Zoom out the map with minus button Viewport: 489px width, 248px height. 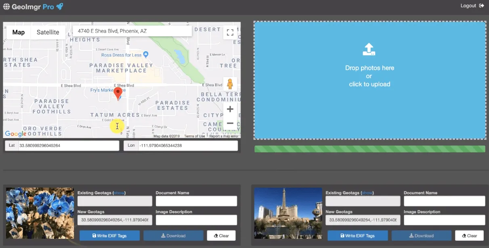pyautogui.click(x=230, y=123)
